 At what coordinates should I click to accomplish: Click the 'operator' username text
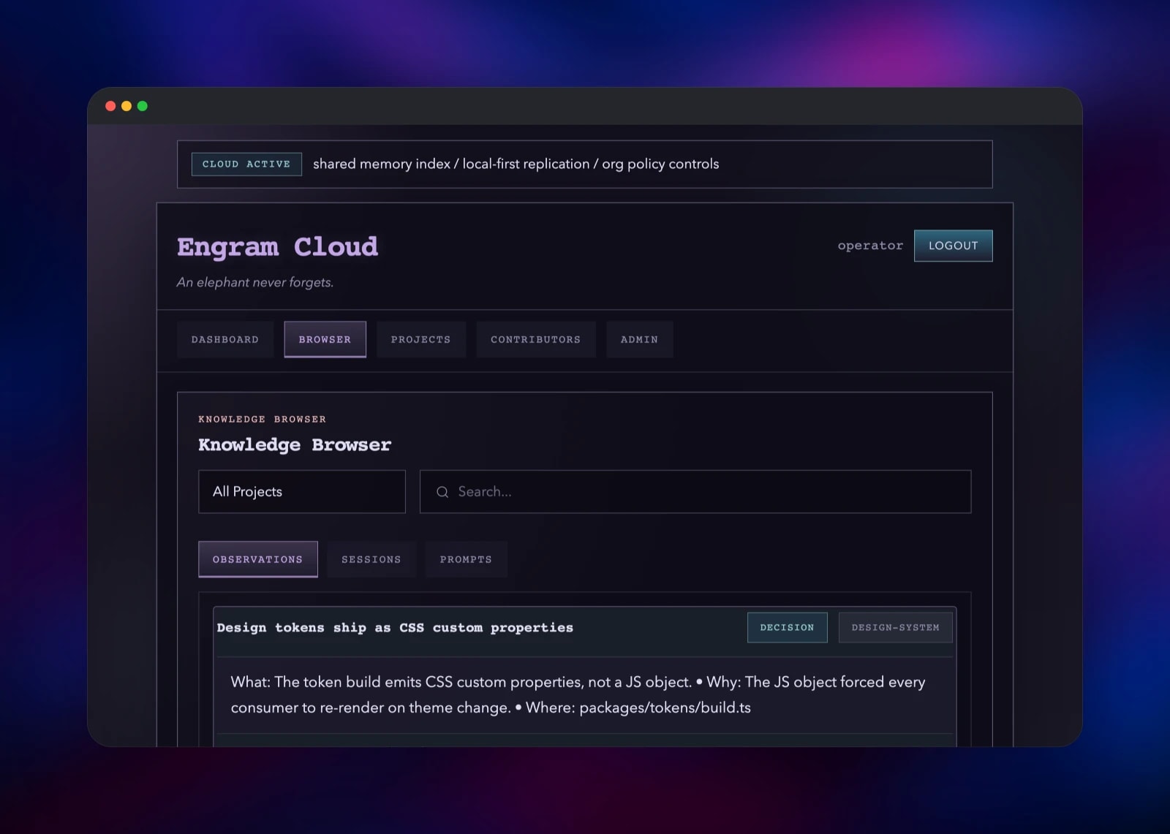tap(870, 246)
